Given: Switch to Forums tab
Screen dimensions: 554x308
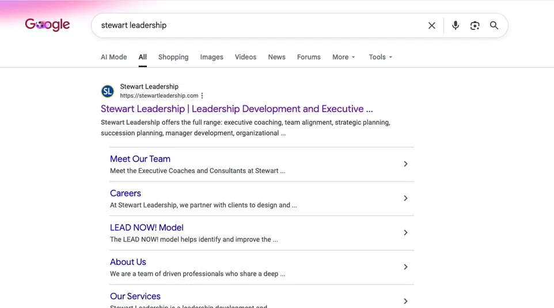Looking at the screenshot, I should [x=309, y=57].
